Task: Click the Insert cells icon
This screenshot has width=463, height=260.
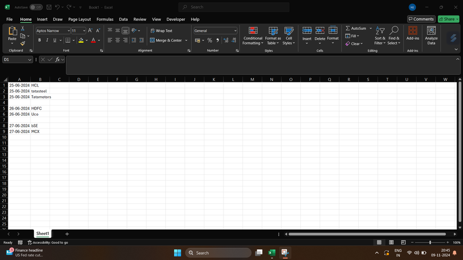Action: 307,31
